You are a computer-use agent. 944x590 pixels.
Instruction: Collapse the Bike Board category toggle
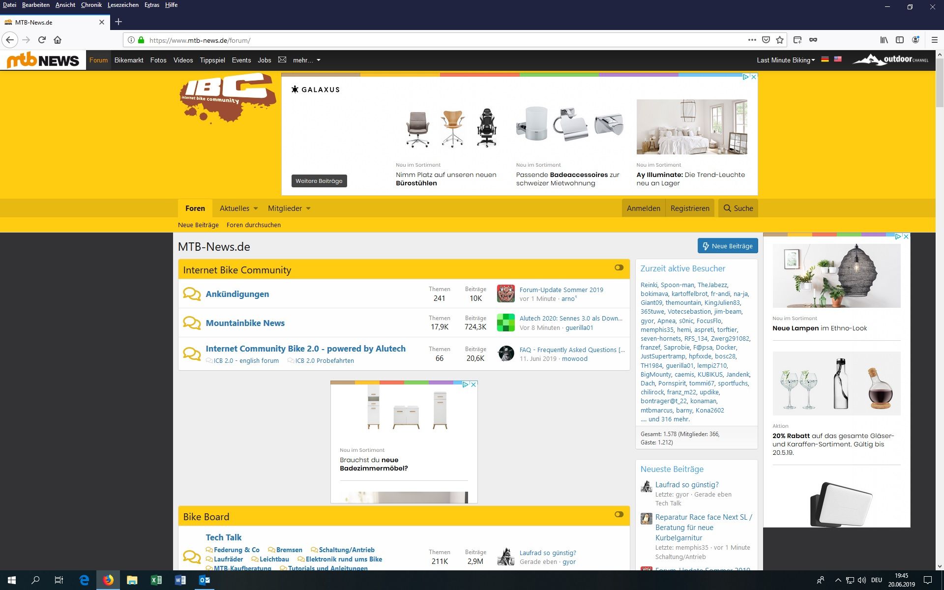pyautogui.click(x=619, y=515)
